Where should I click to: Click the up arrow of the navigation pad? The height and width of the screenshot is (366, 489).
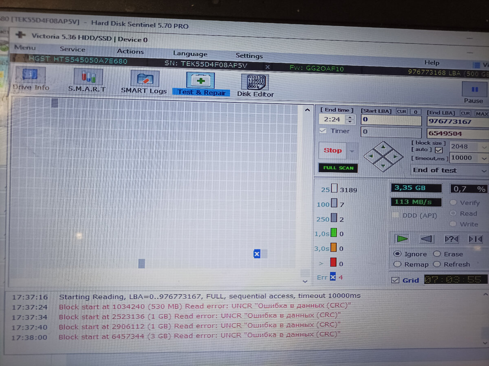coord(383,147)
